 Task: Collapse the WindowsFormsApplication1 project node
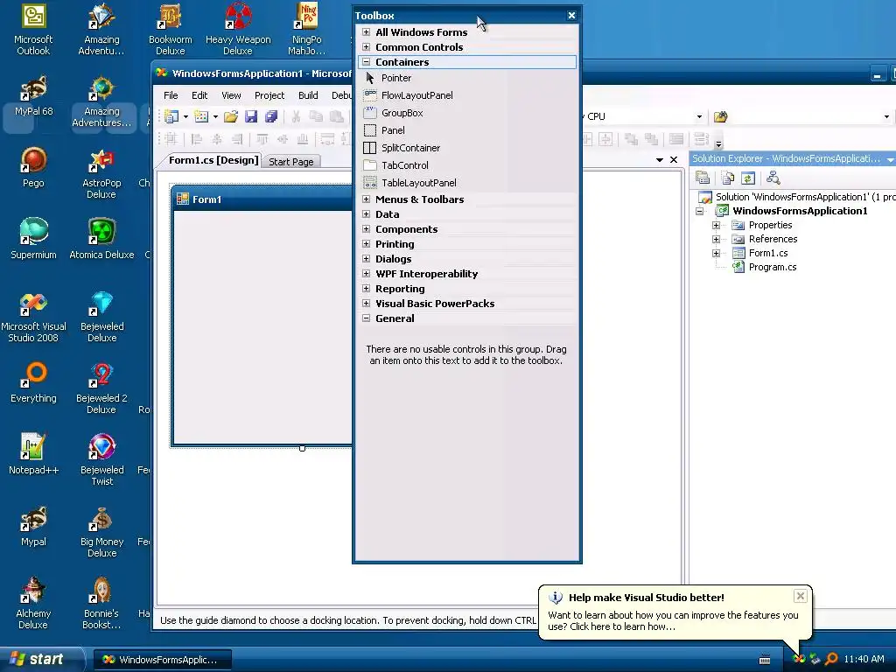699,211
